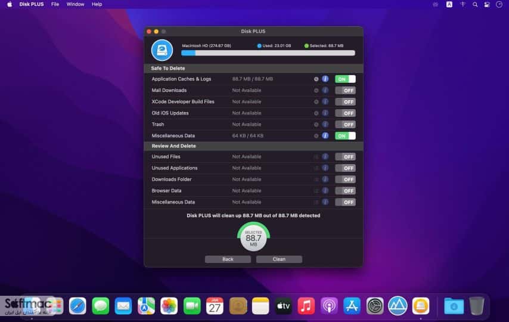Open the Disk PLUS application menu
The image size is (509, 322).
click(32, 4)
